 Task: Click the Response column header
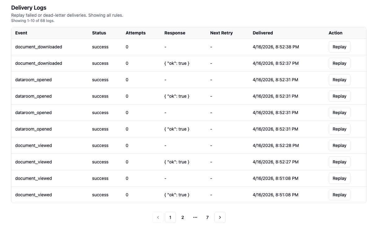click(175, 33)
